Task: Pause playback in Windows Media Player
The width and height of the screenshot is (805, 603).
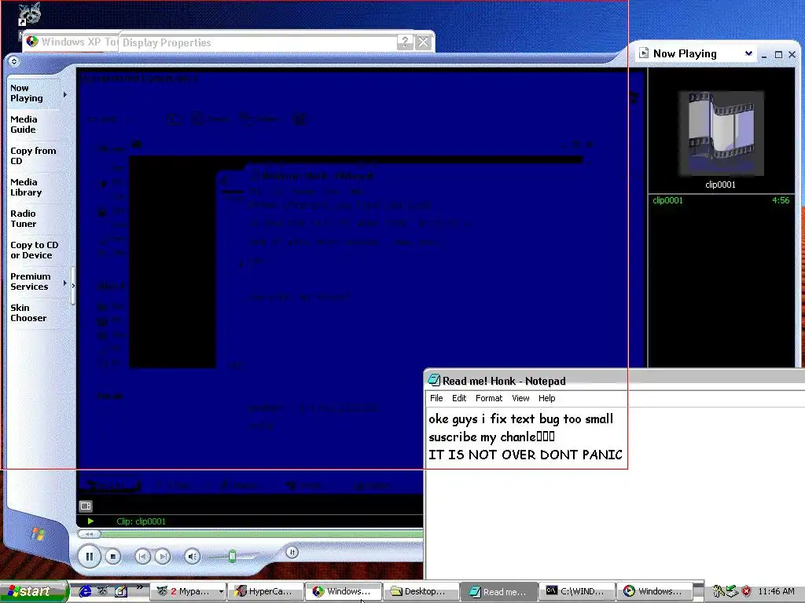Action: [90, 557]
